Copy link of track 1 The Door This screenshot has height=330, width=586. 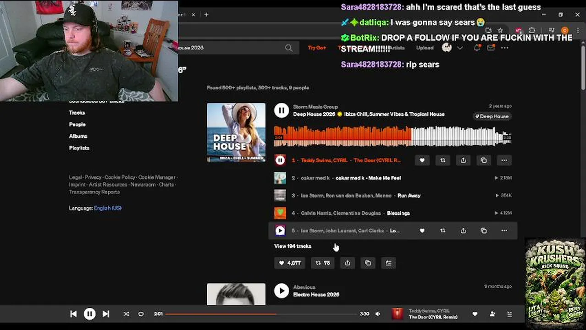point(484,160)
